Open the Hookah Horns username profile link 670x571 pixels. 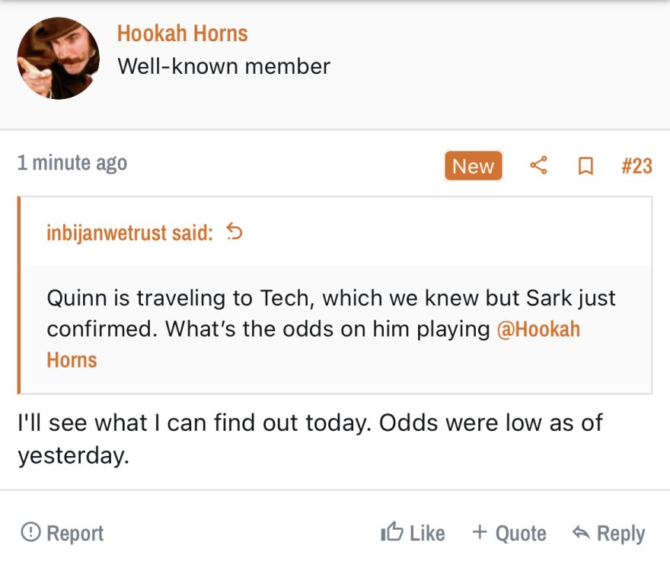182,33
